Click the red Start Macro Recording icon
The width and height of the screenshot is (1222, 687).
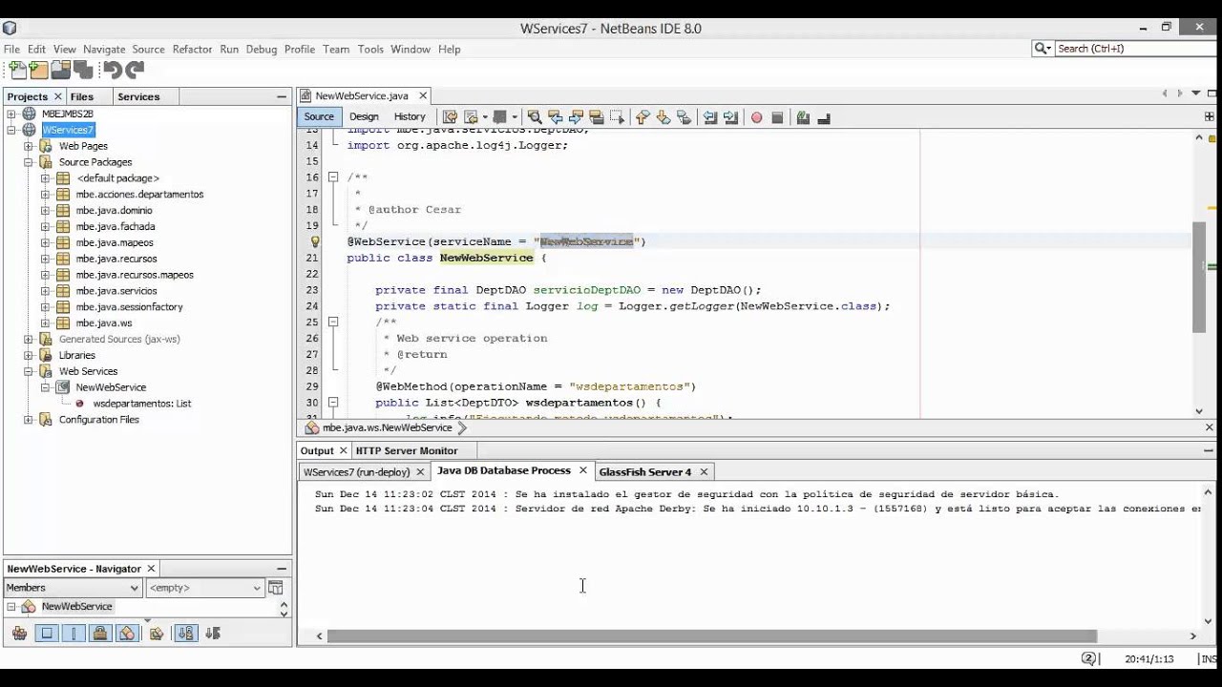756,117
